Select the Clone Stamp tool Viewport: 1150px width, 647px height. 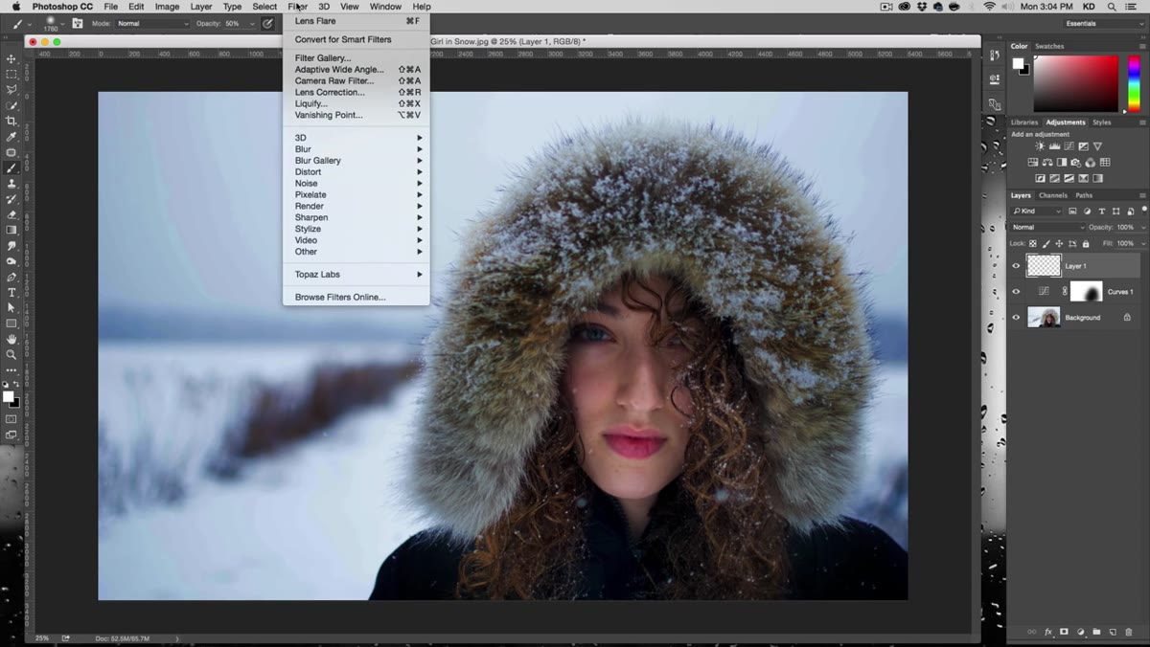coord(11,183)
